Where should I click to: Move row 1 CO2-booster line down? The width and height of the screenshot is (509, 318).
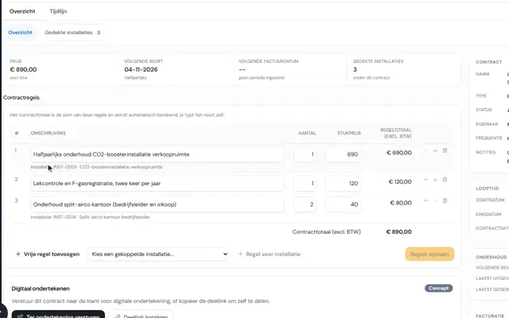(x=435, y=151)
